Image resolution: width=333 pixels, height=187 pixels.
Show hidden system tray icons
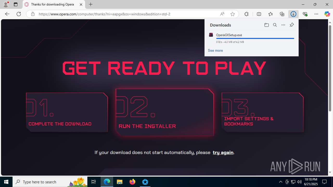click(280, 182)
